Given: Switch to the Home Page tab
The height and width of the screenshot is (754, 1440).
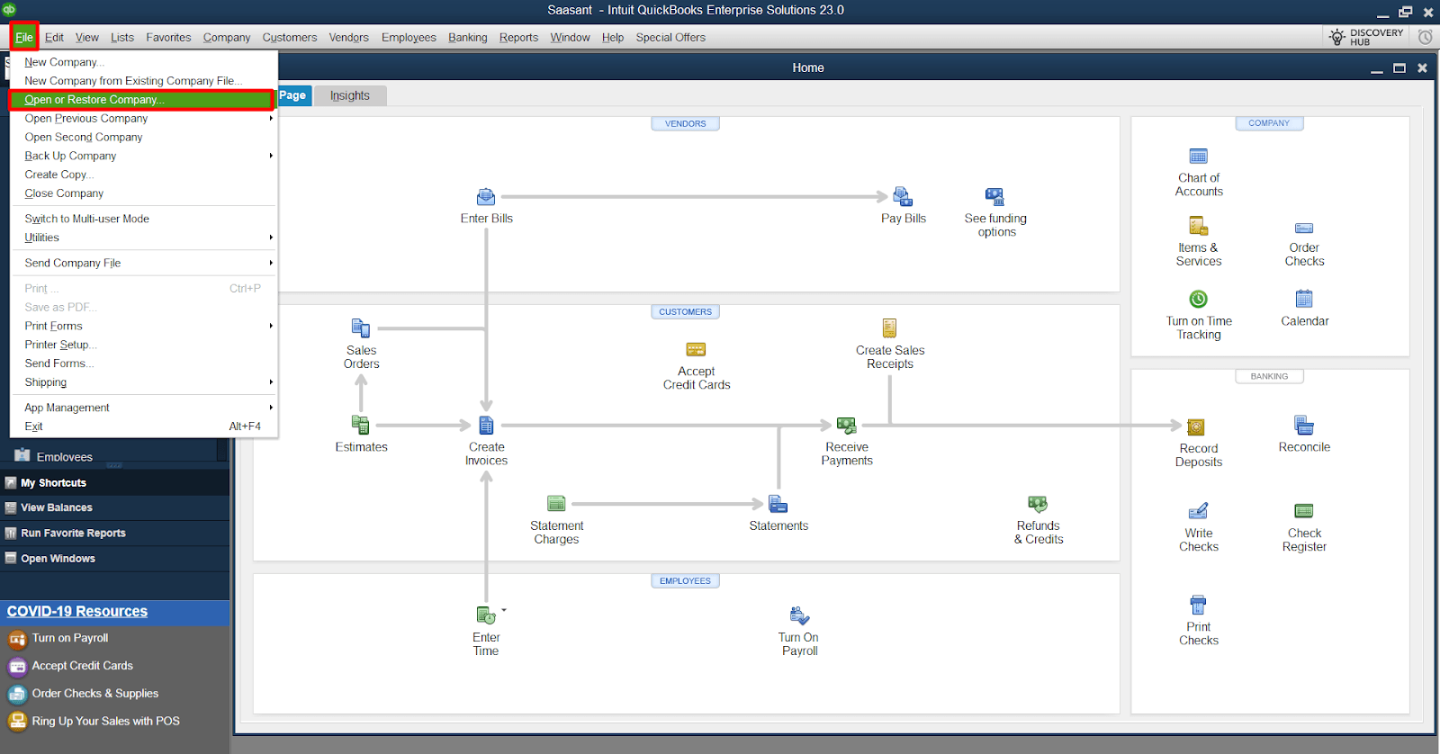Looking at the screenshot, I should tap(293, 95).
